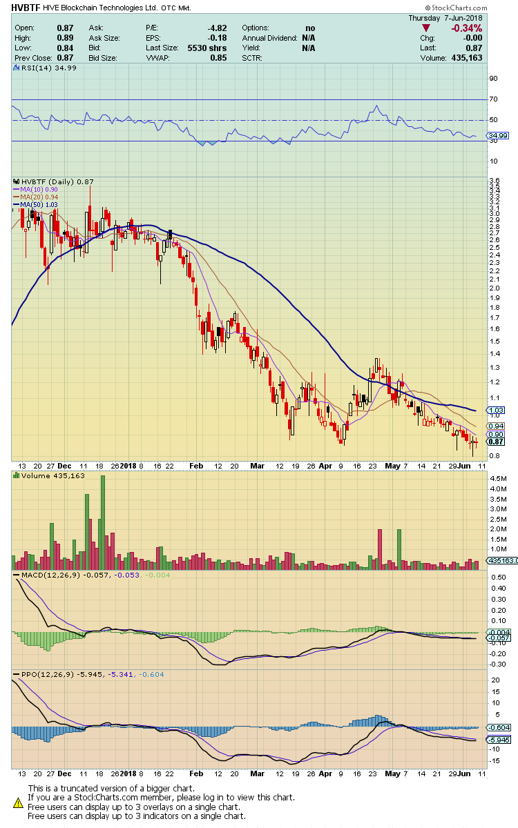Click the EPS value -0.18
Image resolution: width=518 pixels, height=828 pixels.
coord(218,38)
